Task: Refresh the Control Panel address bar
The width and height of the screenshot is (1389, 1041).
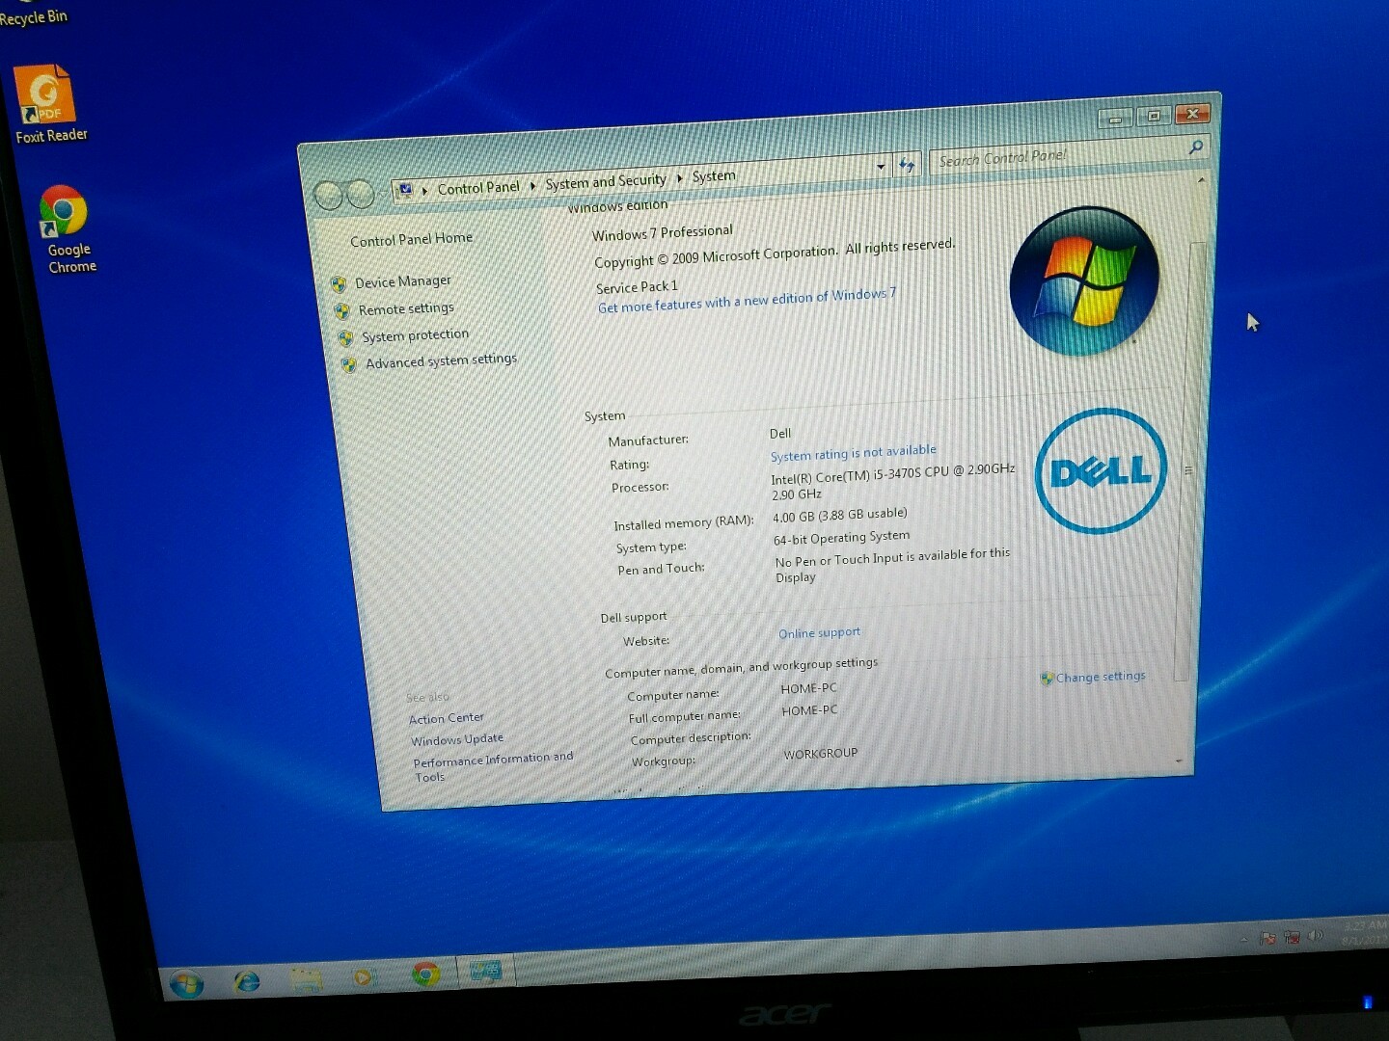Action: (906, 165)
